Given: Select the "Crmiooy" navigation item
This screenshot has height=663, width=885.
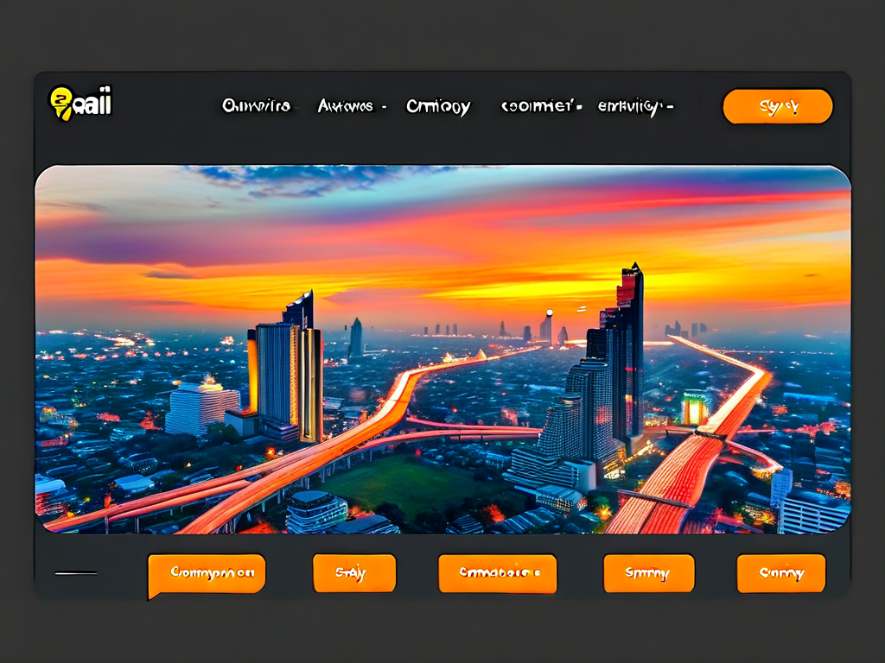Looking at the screenshot, I should pyautogui.click(x=438, y=107).
